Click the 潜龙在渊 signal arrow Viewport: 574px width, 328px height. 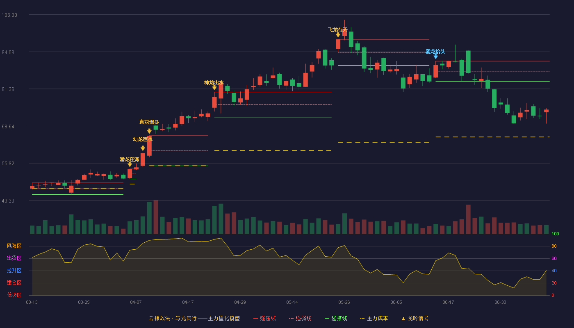(x=130, y=165)
